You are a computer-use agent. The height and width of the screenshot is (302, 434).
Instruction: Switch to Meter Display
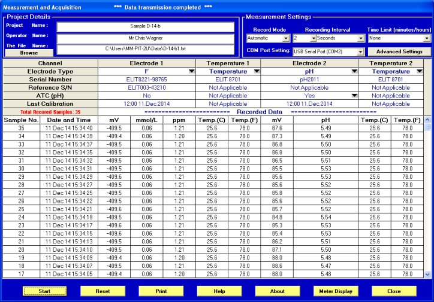[336, 291]
